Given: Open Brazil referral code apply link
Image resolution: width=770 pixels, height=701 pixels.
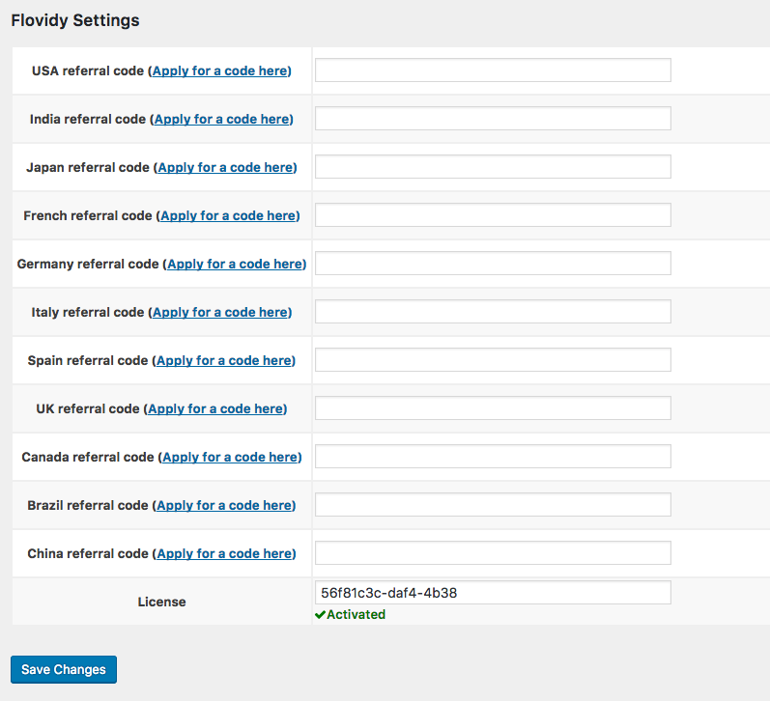Looking at the screenshot, I should click(224, 506).
